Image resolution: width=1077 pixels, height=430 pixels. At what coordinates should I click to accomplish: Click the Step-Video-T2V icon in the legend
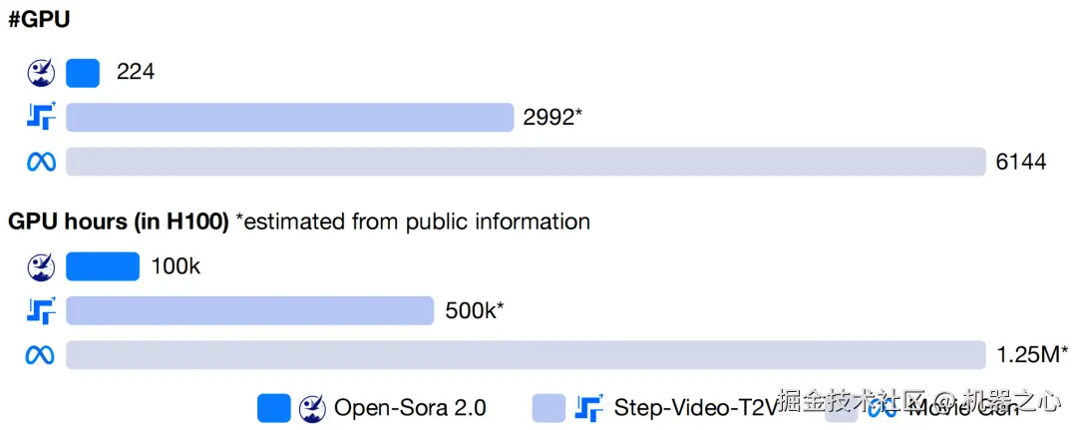[589, 407]
